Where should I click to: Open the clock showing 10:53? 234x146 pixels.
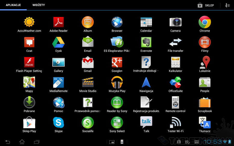tap(212, 142)
